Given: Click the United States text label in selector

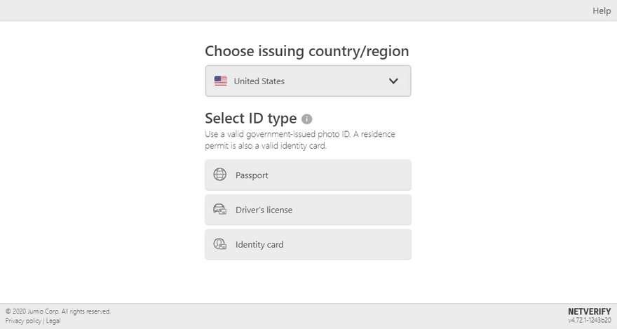Looking at the screenshot, I should 259,81.
